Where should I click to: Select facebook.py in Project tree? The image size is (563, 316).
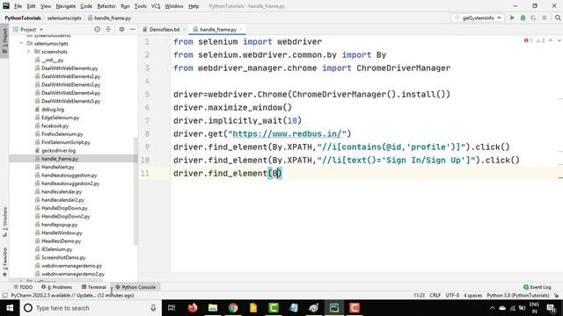[55, 126]
